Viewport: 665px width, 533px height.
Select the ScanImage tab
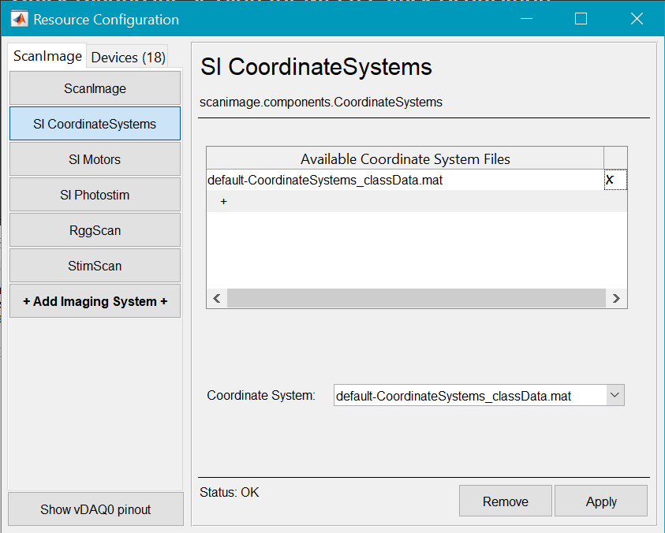click(47, 57)
